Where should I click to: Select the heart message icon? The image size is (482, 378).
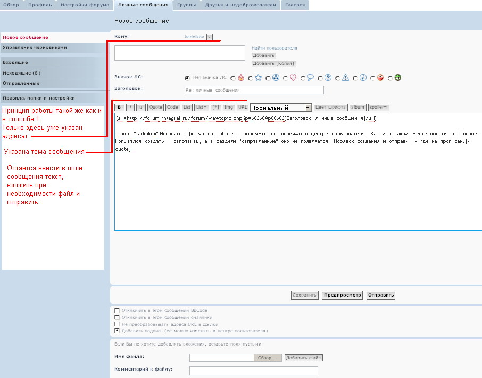point(286,78)
